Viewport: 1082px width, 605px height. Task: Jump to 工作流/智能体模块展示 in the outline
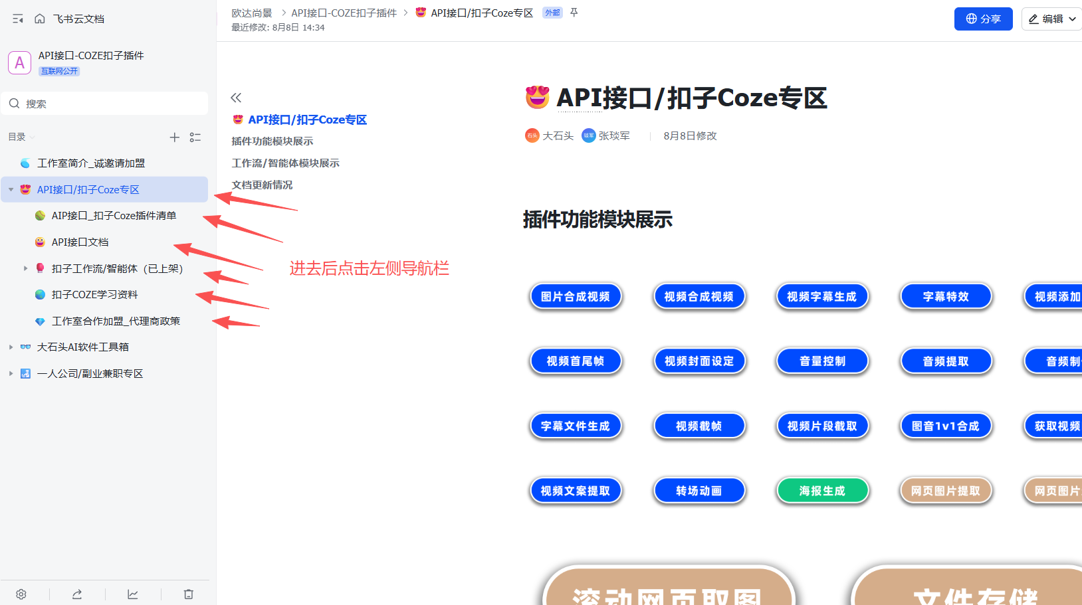(x=285, y=163)
